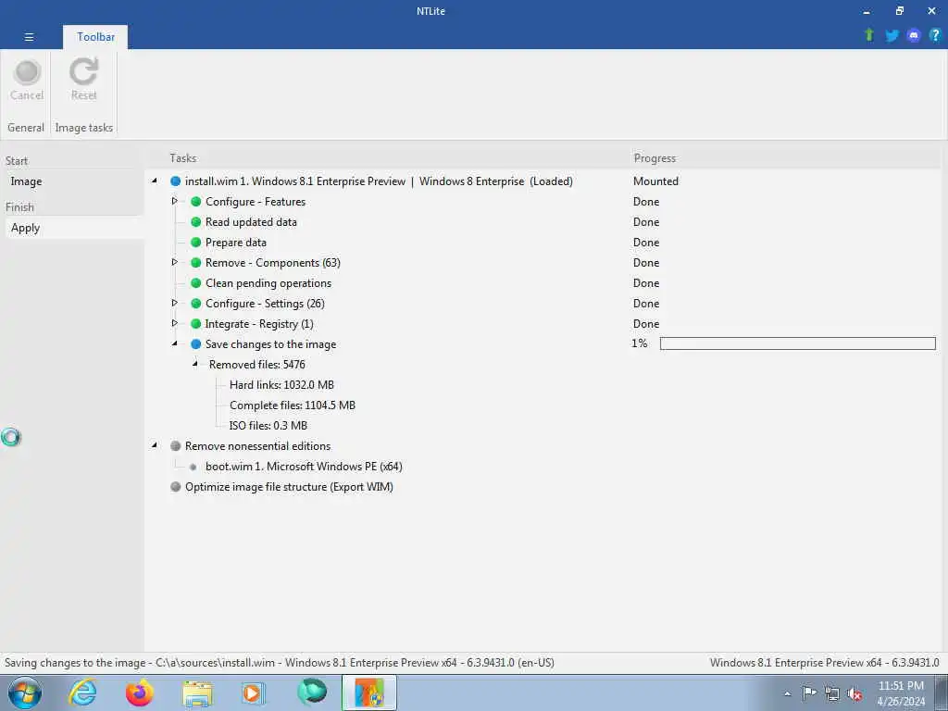Select the Toolbar ribbon tab
The width and height of the screenshot is (948, 711).
point(95,37)
